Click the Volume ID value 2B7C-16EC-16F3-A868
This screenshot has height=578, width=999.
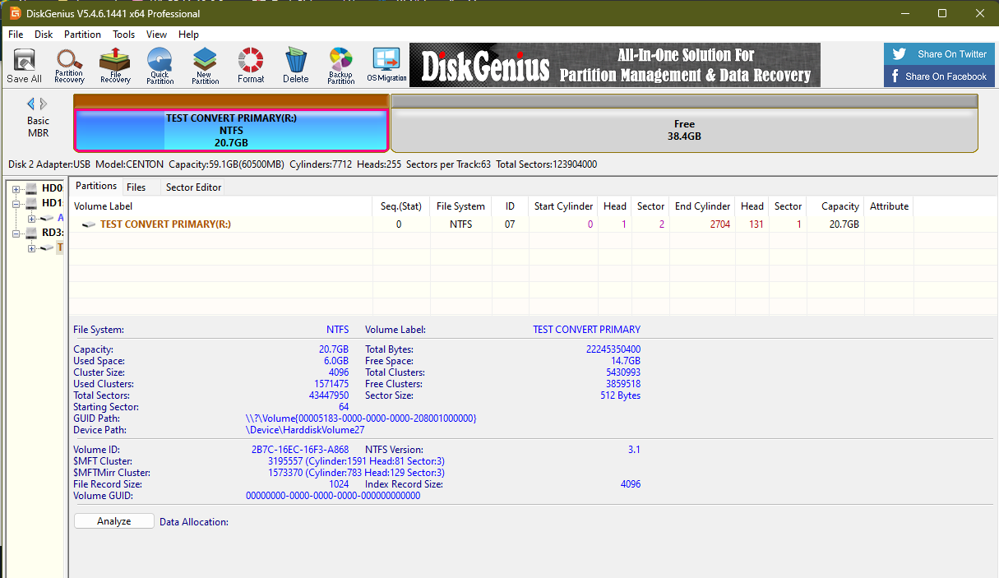299,450
